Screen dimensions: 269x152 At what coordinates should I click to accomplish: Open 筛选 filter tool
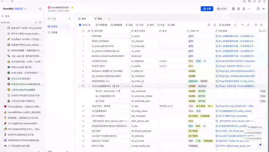pyautogui.click(x=129, y=25)
